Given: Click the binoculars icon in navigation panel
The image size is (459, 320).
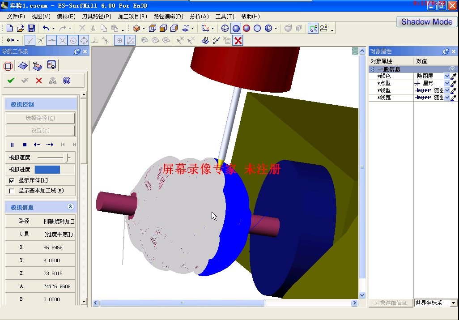Looking at the screenshot, I should pyautogui.click(x=53, y=81).
